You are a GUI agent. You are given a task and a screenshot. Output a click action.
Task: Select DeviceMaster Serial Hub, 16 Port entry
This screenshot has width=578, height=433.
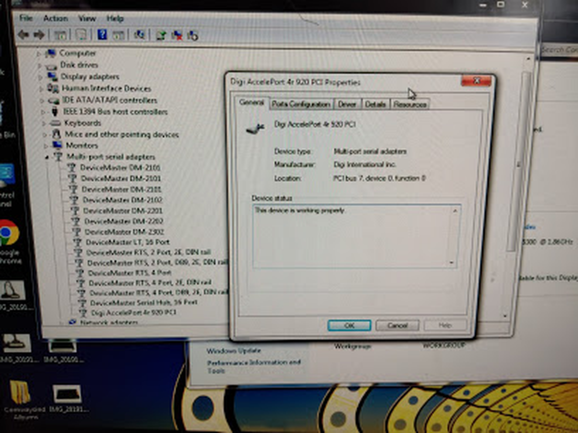click(x=144, y=302)
